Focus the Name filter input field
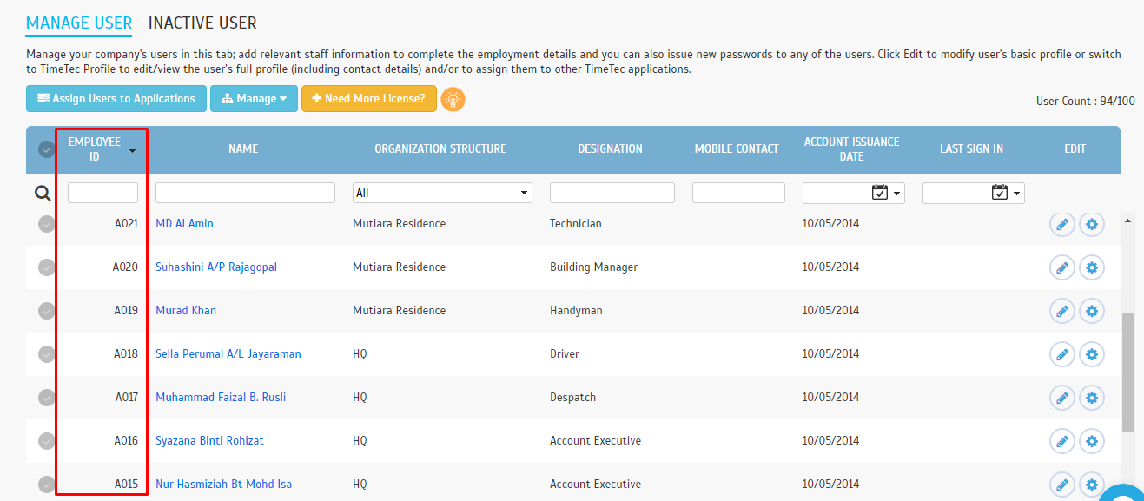This screenshot has width=1144, height=501. (245, 193)
